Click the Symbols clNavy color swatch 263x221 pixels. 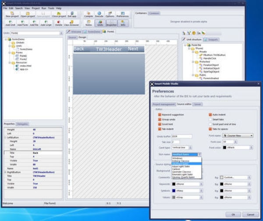pos(174,191)
